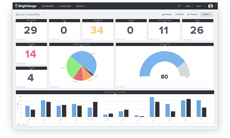Click the tallest blue bar in bottom chart
Viewport: 230px width, 138px height.
point(152,107)
